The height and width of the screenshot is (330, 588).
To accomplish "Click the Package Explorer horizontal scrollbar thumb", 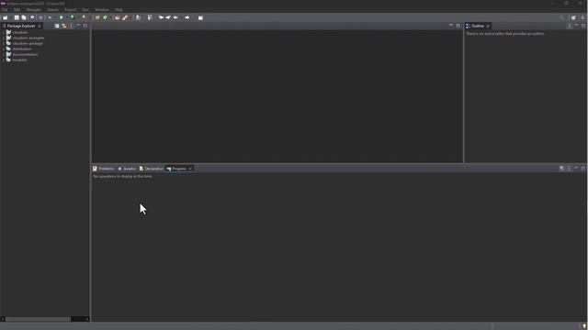I will (x=38, y=319).
